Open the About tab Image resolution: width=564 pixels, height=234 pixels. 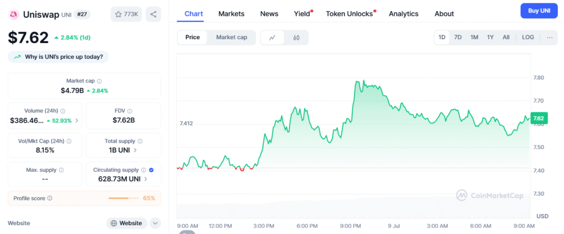(x=444, y=14)
